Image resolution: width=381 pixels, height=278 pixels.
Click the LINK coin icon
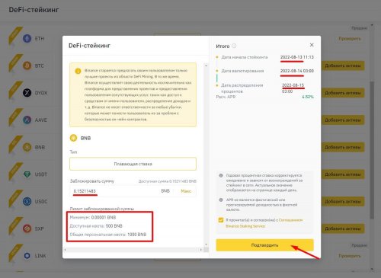pyautogui.click(x=27, y=256)
